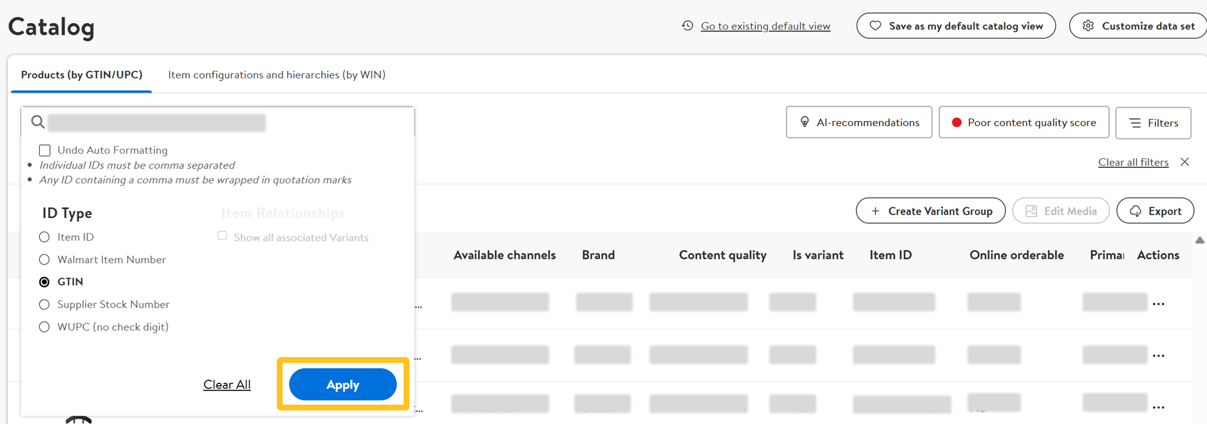Click into the ID search input field
The image size is (1207, 424).
coord(225,122)
